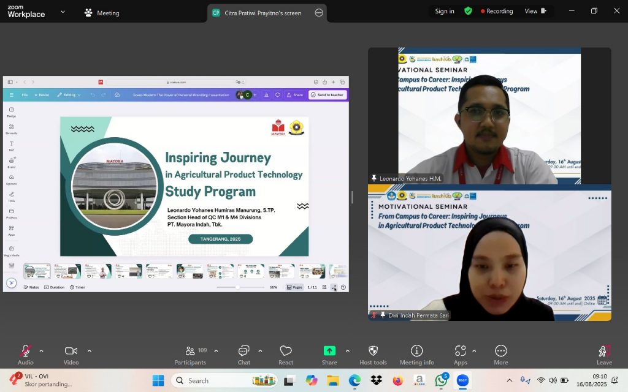Select Citra Pratiwi Prayitno's screen tab
Screen dimensions: 628x392
point(258,13)
